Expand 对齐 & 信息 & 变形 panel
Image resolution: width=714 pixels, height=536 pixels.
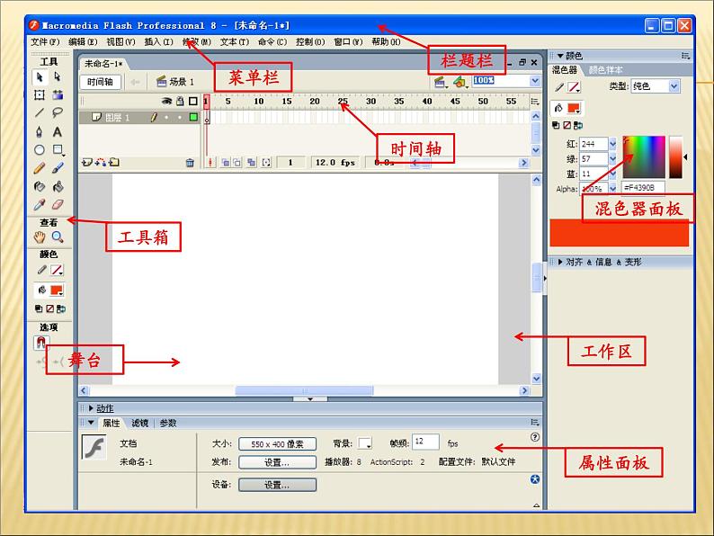560,262
